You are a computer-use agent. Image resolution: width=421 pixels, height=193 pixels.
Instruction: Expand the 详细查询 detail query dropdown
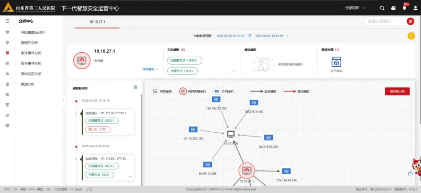coord(150,69)
